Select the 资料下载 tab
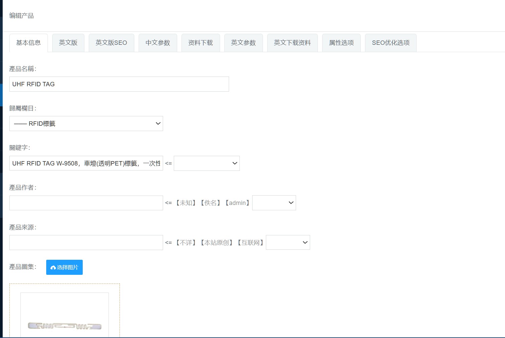This screenshot has height=338, width=505. tap(201, 43)
